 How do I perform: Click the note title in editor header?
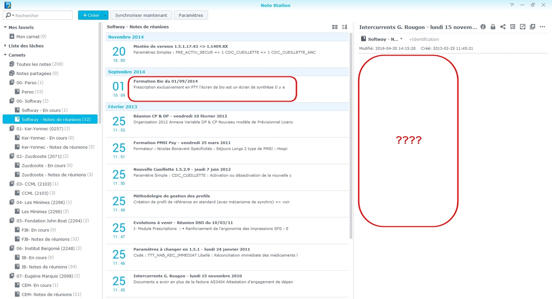tap(418, 27)
